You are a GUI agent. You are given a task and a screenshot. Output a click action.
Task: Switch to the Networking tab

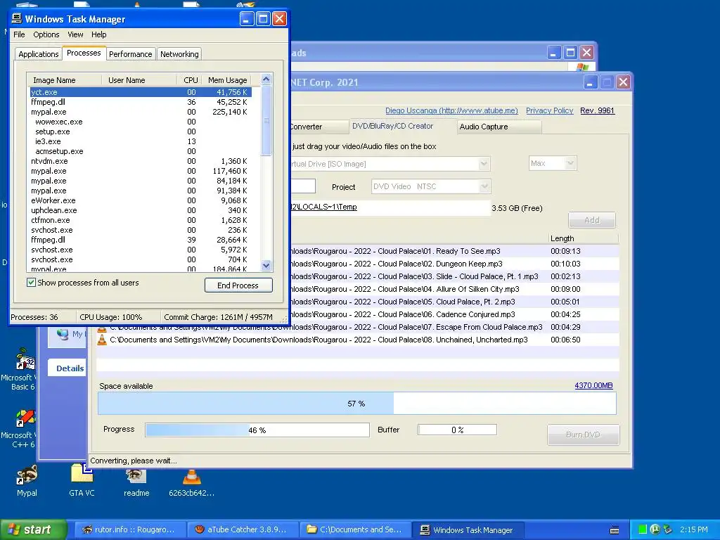(179, 54)
